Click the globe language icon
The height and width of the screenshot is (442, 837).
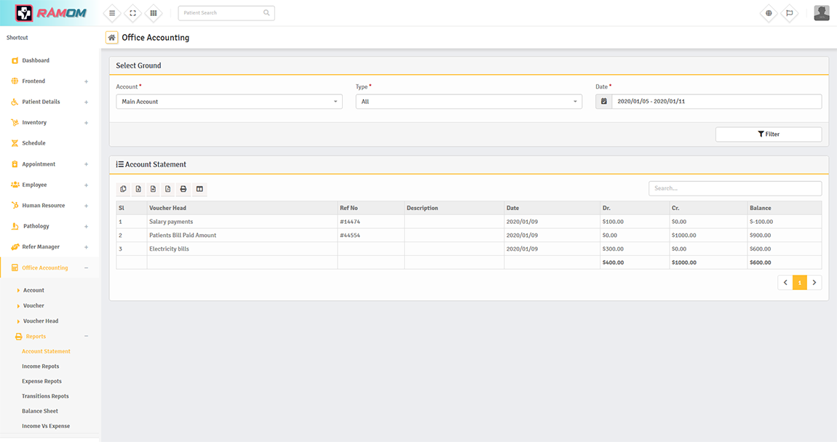tap(769, 13)
